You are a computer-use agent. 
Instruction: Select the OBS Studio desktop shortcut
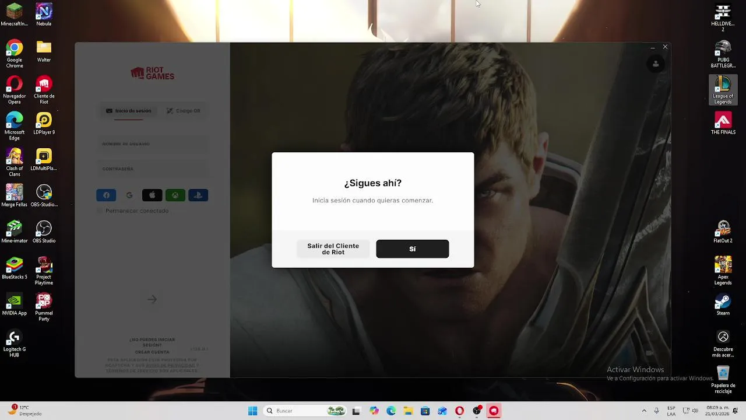click(44, 232)
